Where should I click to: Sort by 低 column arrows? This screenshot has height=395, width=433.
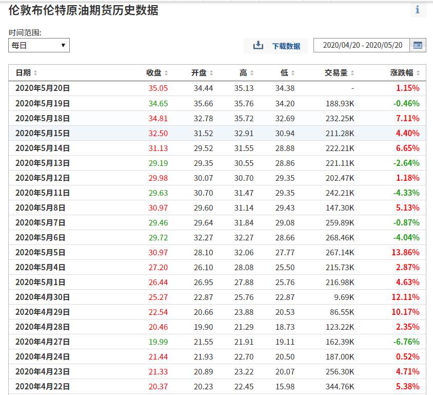pyautogui.click(x=293, y=73)
